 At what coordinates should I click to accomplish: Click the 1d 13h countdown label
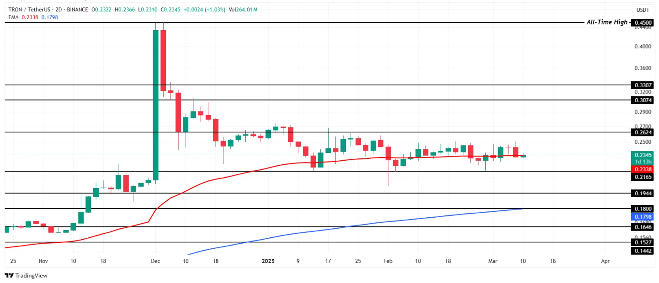(642, 162)
